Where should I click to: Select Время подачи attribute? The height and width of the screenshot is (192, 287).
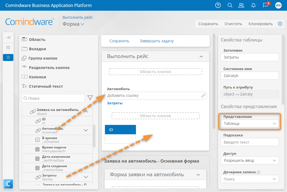[57, 149]
